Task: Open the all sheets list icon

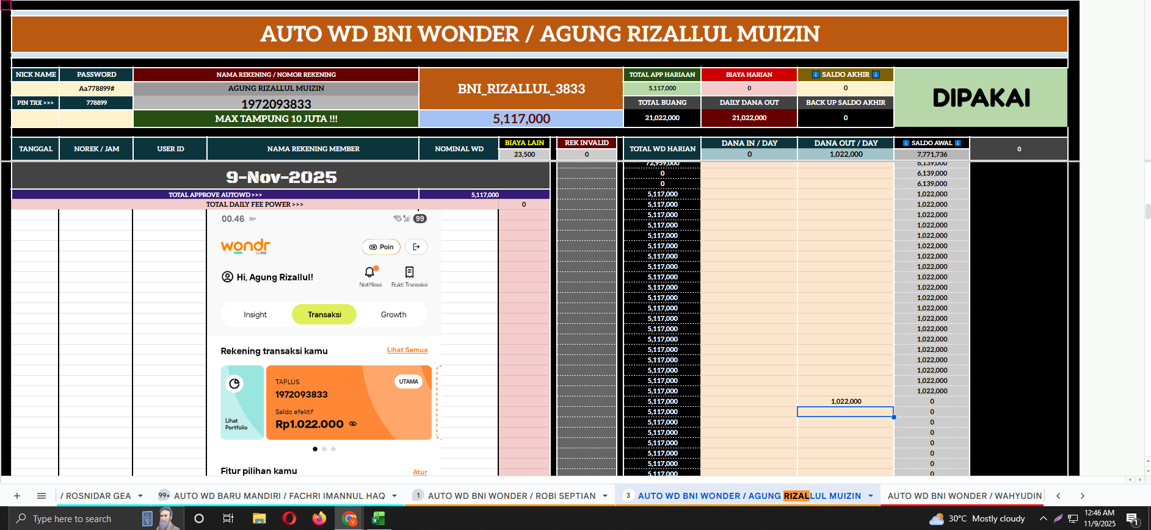Action: [42, 496]
